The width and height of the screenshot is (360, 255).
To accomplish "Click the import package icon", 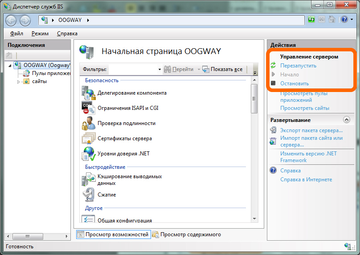I will [273, 141].
